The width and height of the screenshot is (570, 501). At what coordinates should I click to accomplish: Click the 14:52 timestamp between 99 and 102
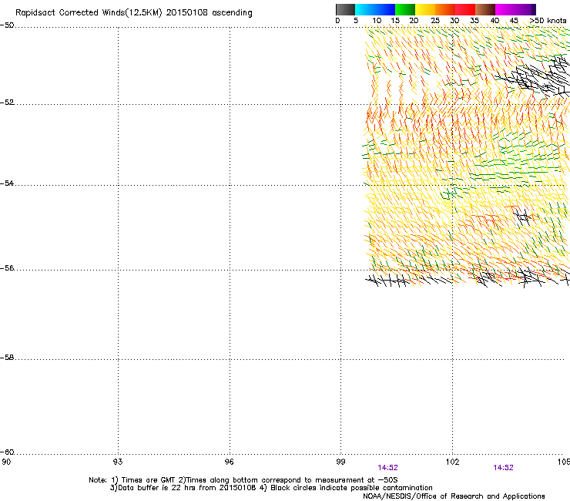(x=387, y=468)
